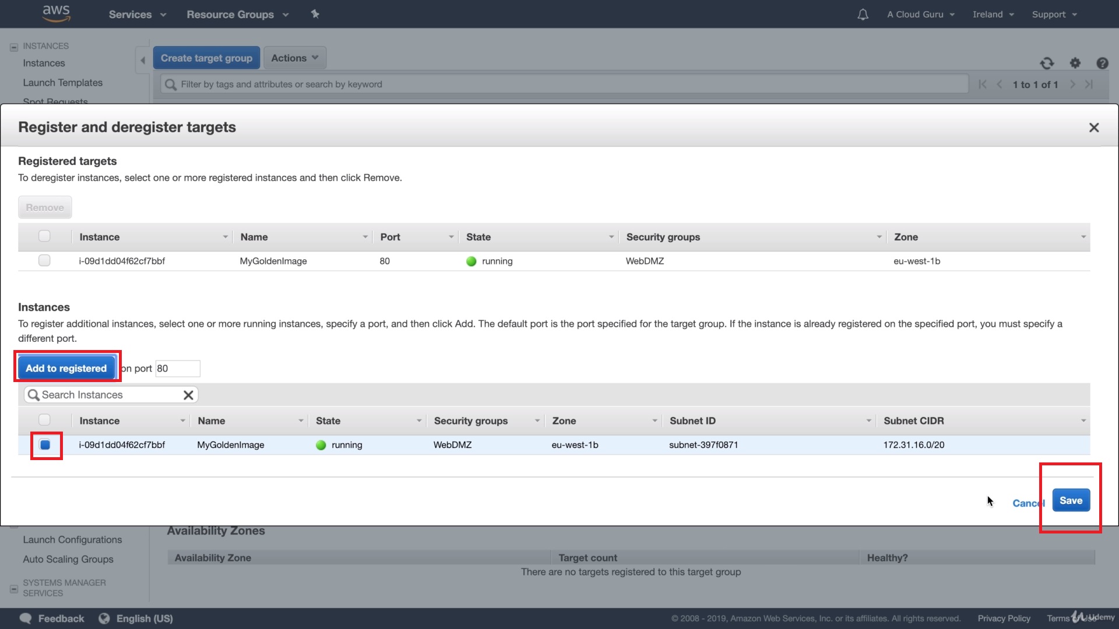The image size is (1119, 629).
Task: Close the Register and deregister targets dialog
Action: click(x=1093, y=128)
